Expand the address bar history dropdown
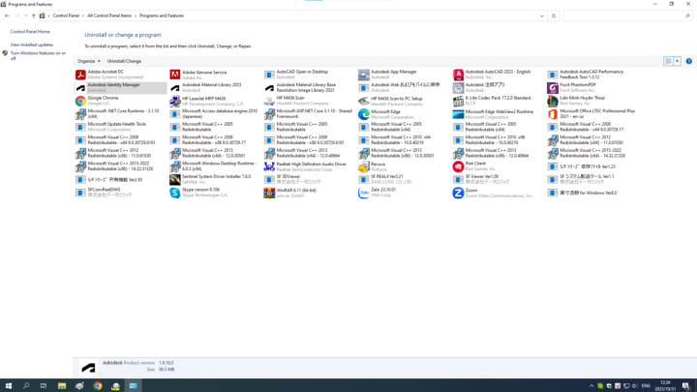This screenshot has width=697, height=392. pos(541,16)
